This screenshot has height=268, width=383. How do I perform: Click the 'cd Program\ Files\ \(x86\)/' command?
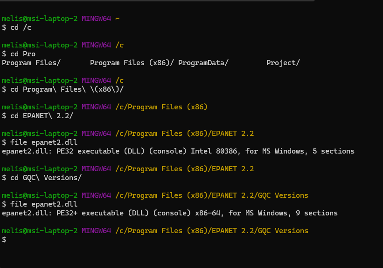click(x=67, y=89)
